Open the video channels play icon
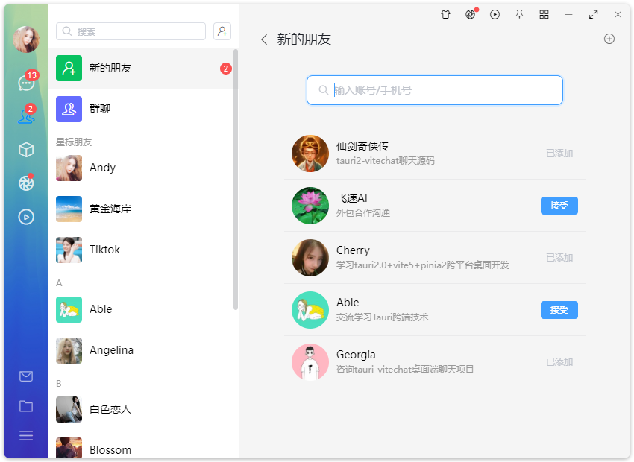The height and width of the screenshot is (462, 634). 26,217
